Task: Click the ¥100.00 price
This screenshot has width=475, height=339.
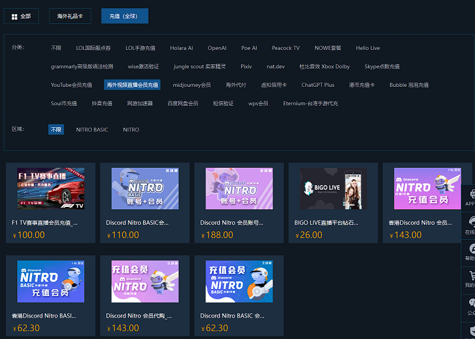Action: pos(28,235)
